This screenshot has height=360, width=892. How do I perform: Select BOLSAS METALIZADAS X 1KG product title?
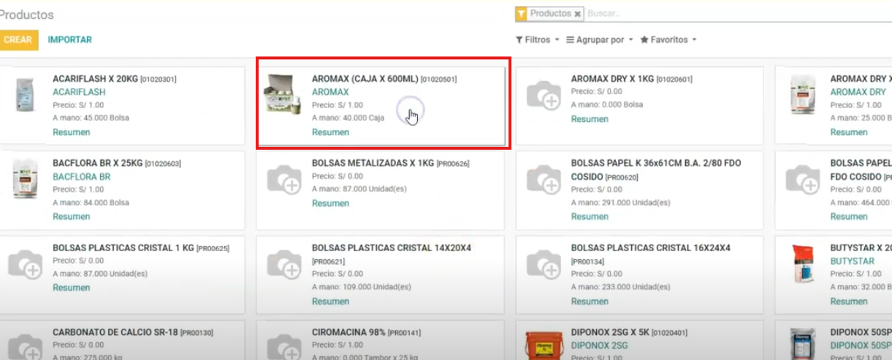point(373,164)
